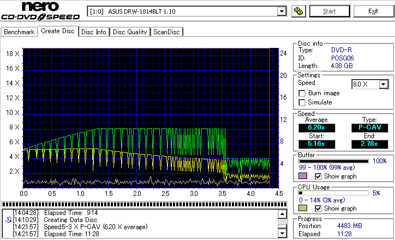Enable the Simulate checkbox
The width and height of the screenshot is (395, 240).
[302, 102]
